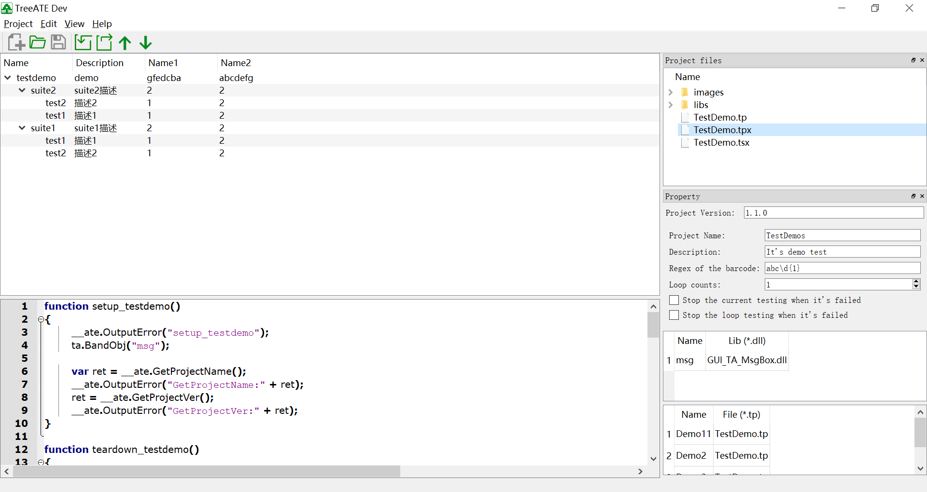
Task: Close the Project files panel
Action: [922, 60]
